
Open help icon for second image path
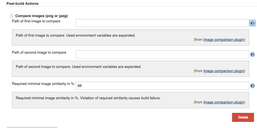point(253,54)
